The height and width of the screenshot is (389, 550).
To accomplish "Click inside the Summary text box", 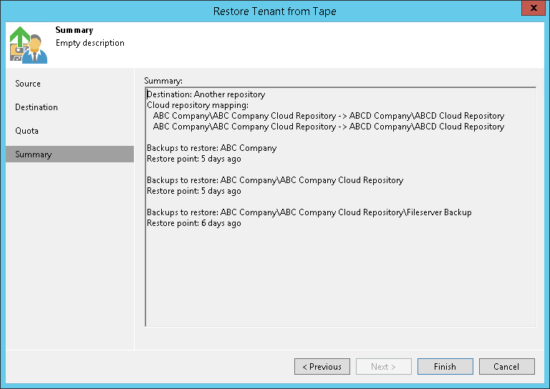I will coord(340,279).
